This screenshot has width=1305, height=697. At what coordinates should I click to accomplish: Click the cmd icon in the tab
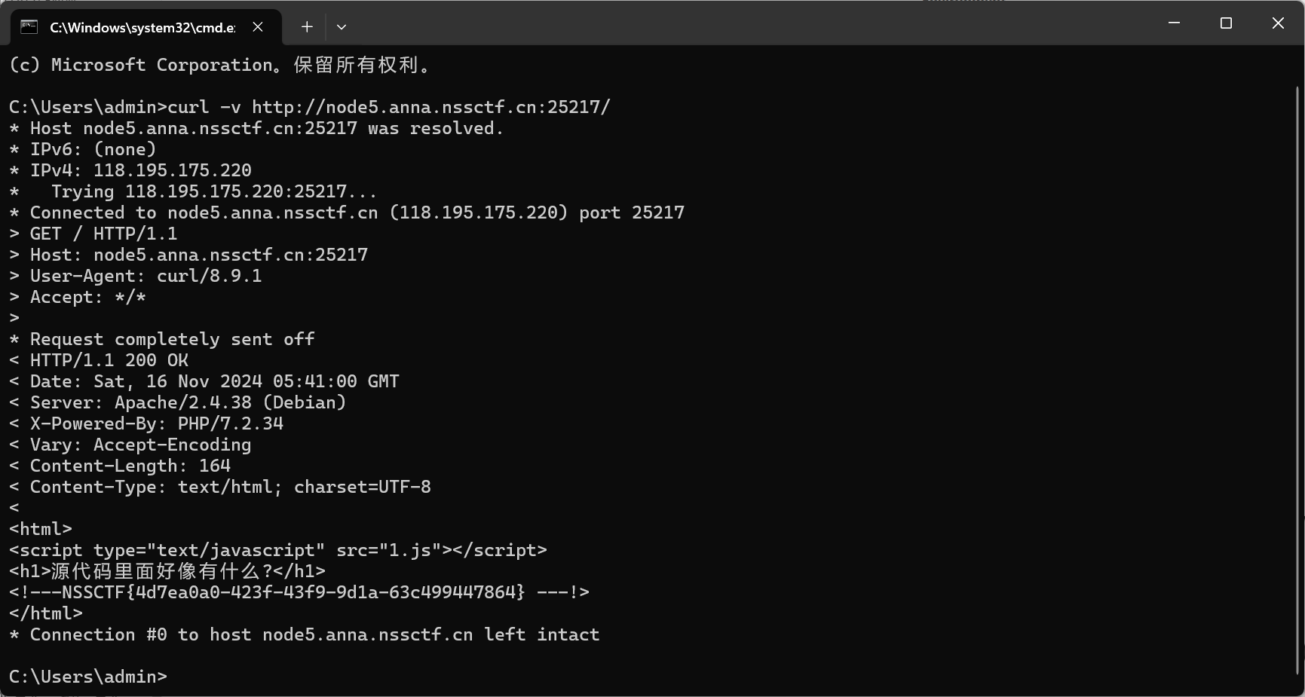pos(29,27)
